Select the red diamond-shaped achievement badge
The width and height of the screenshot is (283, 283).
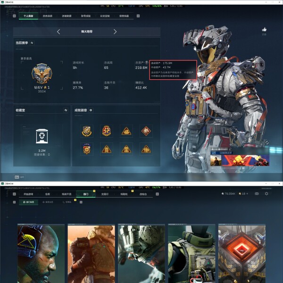(x=146, y=131)
